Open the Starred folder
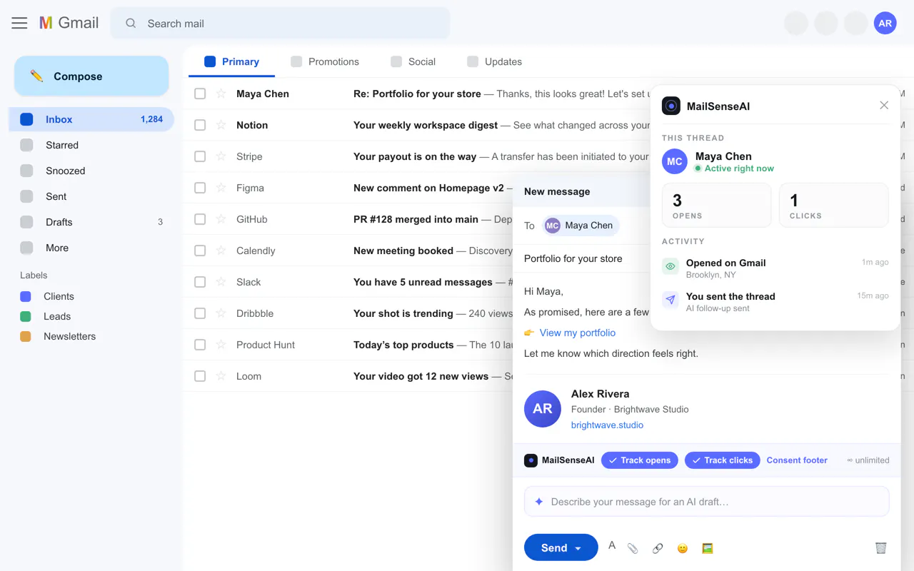Screen dimensions: 914x571 [x=91, y=145]
